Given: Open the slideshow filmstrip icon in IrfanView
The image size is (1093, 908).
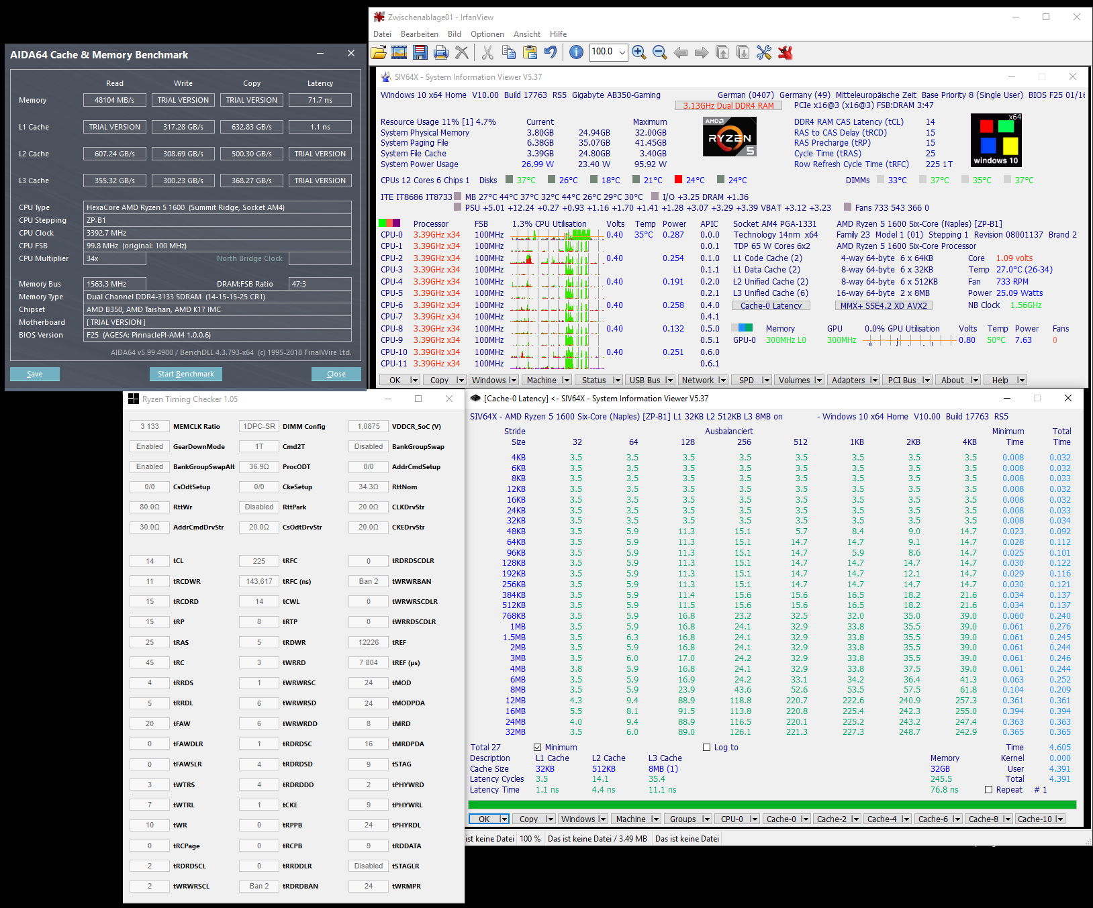Looking at the screenshot, I should pos(399,52).
